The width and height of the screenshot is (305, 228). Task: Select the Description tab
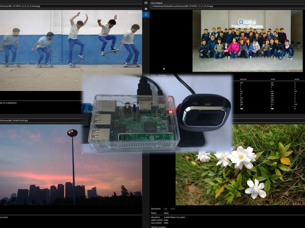[156, 209]
